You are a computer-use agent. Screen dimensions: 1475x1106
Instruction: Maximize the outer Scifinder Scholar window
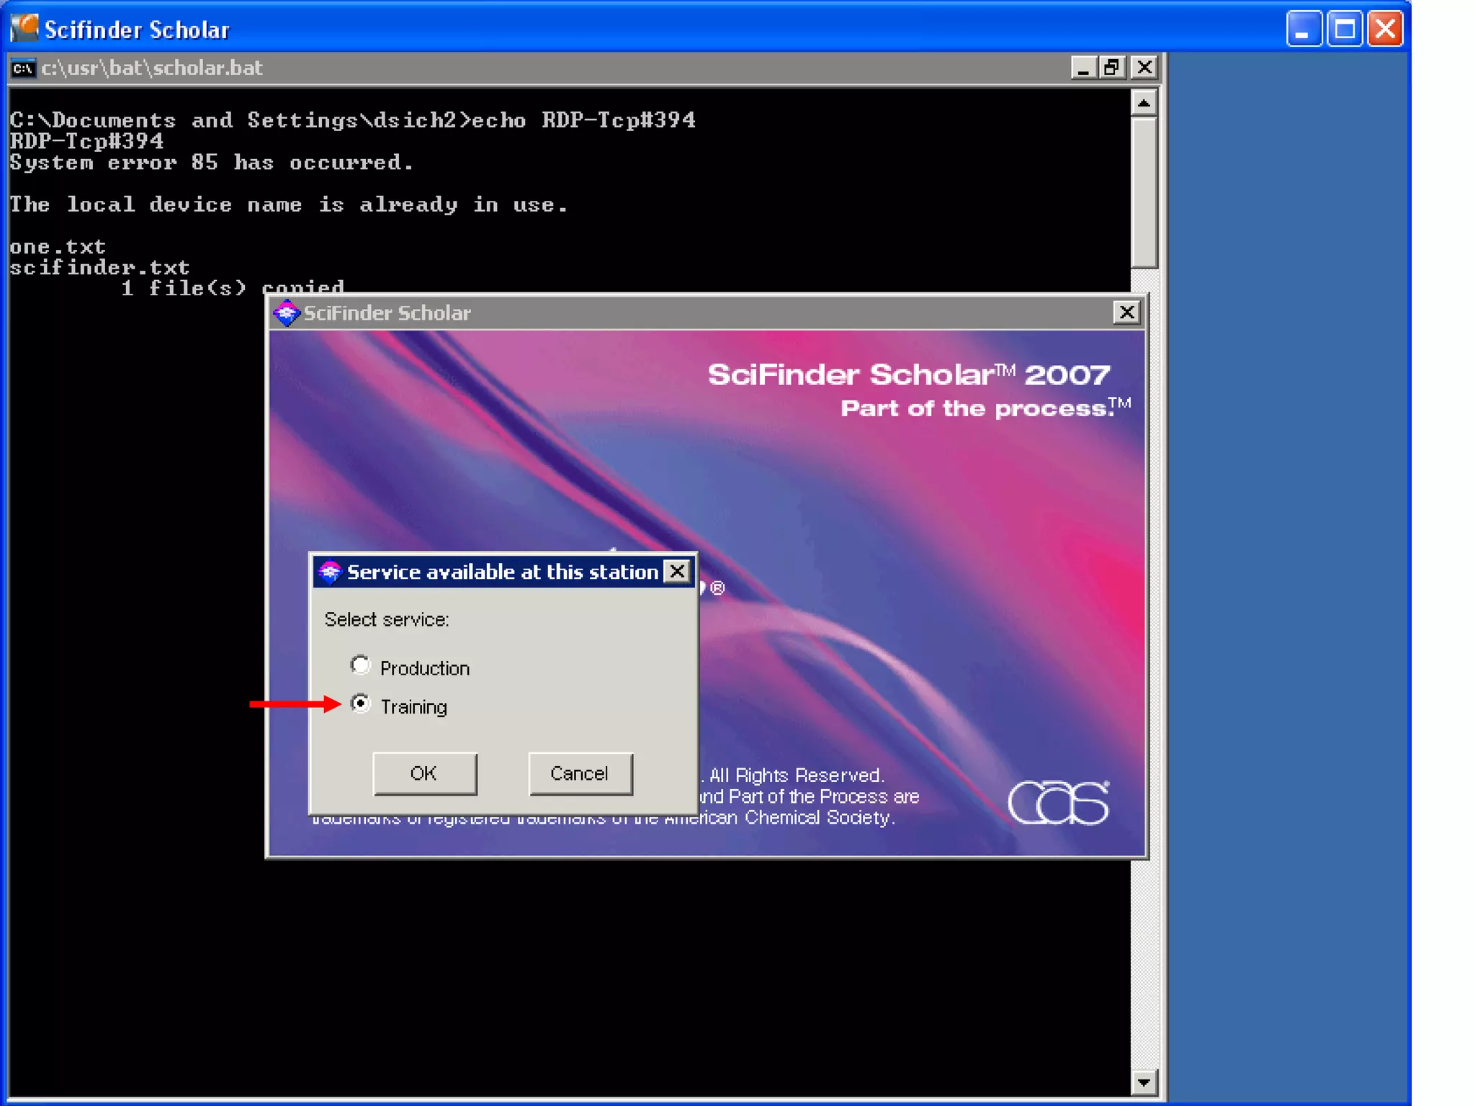coord(1344,30)
